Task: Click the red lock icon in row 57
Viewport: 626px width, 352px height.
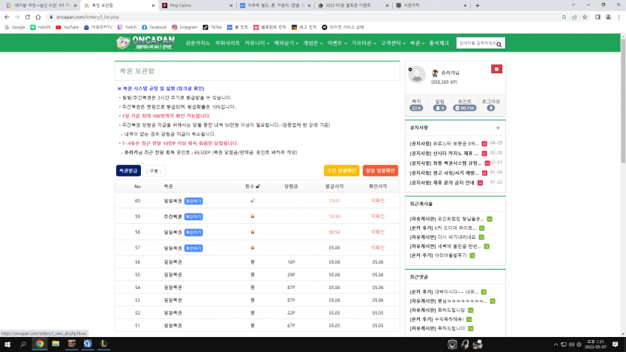Action: tap(253, 248)
